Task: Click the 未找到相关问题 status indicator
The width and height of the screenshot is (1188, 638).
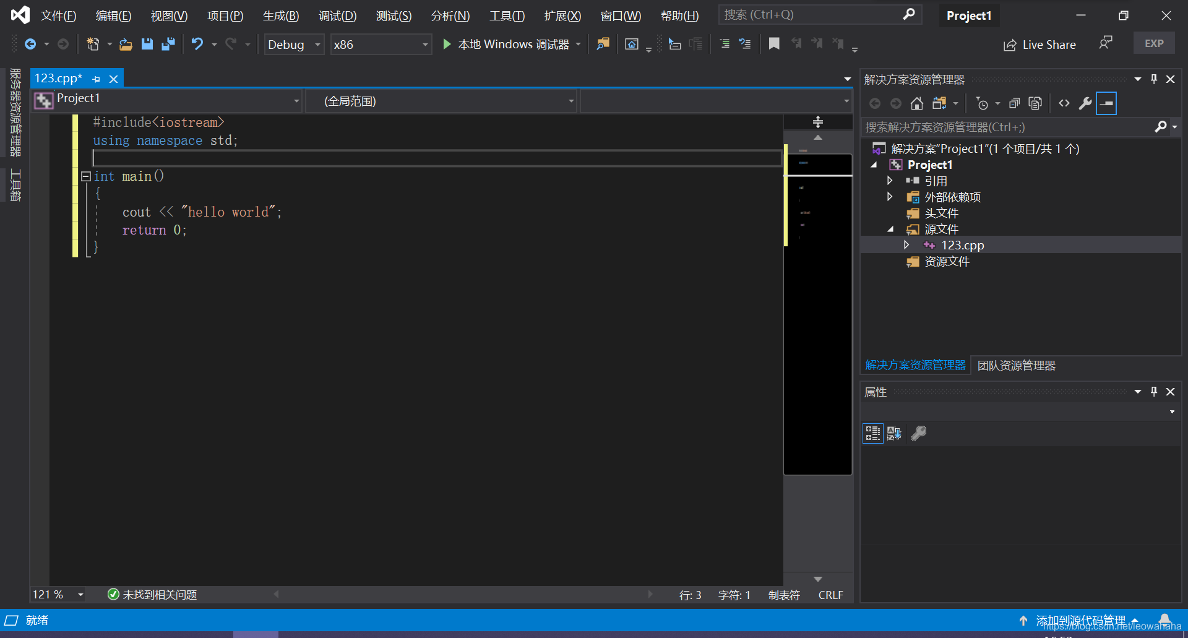Action: 152,595
